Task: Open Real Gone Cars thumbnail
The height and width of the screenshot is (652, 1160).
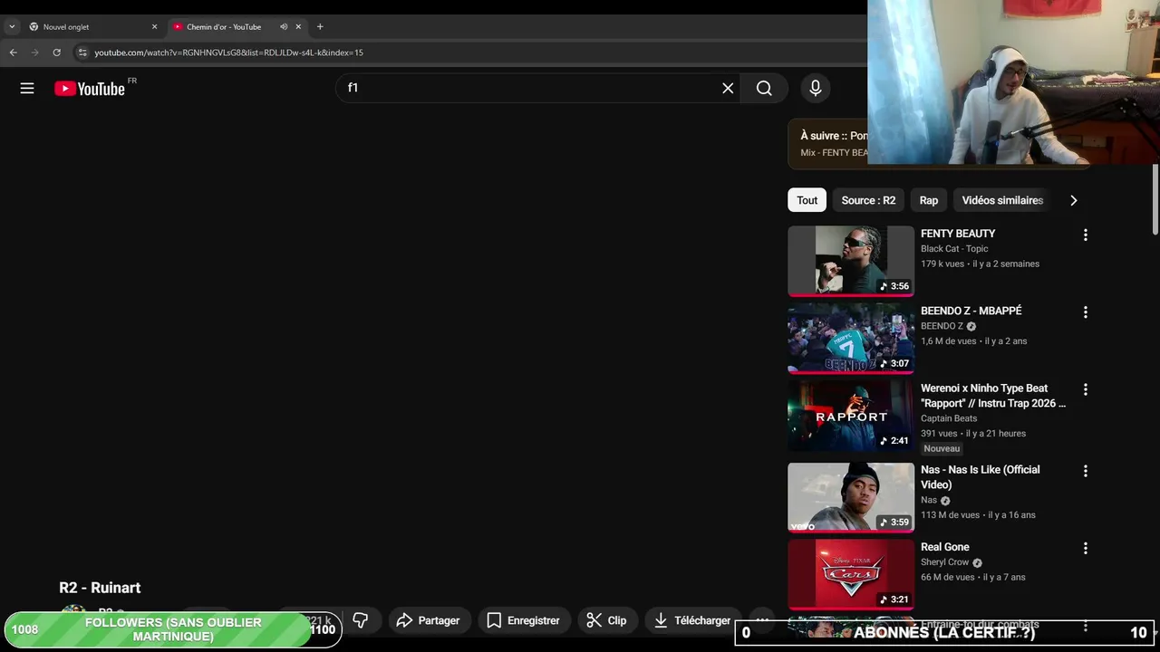Action: click(851, 574)
